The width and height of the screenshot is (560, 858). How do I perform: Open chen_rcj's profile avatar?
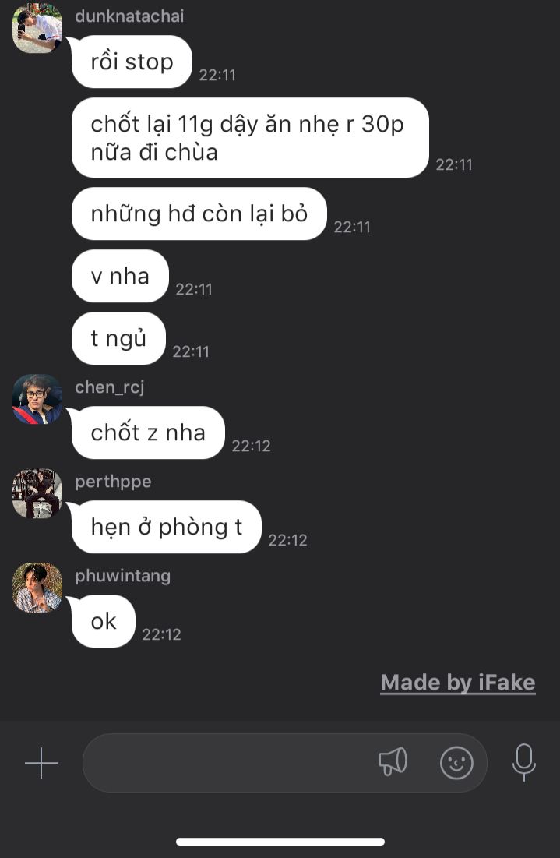37,399
